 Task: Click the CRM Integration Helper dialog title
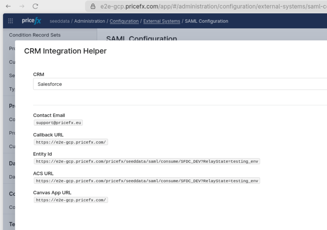tap(65, 51)
